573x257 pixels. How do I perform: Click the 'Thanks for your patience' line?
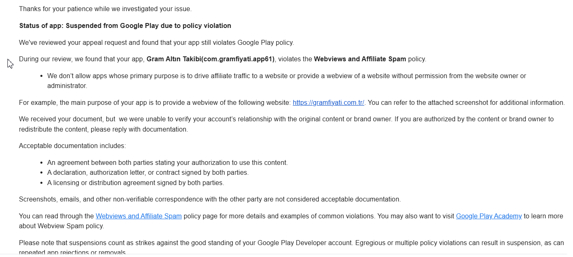pos(105,9)
